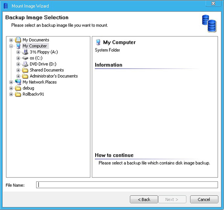Click the Administrator's Documents folder icon
Viewport: 224px width, 210px height.
[x=25, y=76]
